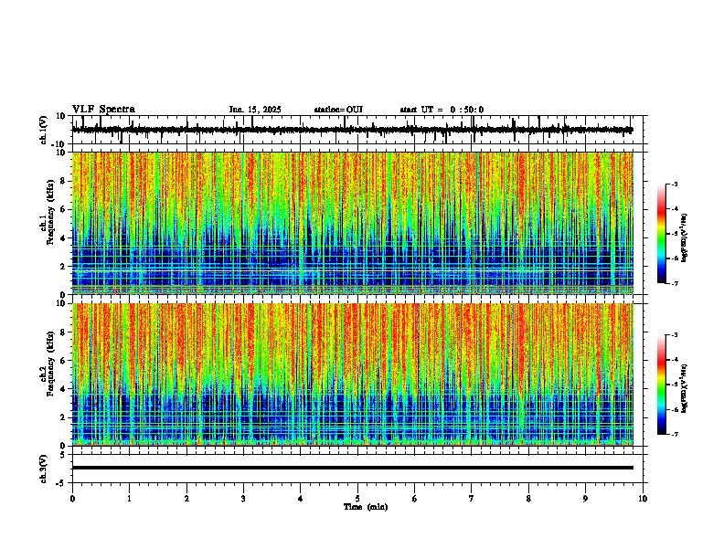Image resolution: width=724 pixels, height=559 pixels.
Task: Click the ch.2 colorbar log PSD label
Action: (x=685, y=388)
